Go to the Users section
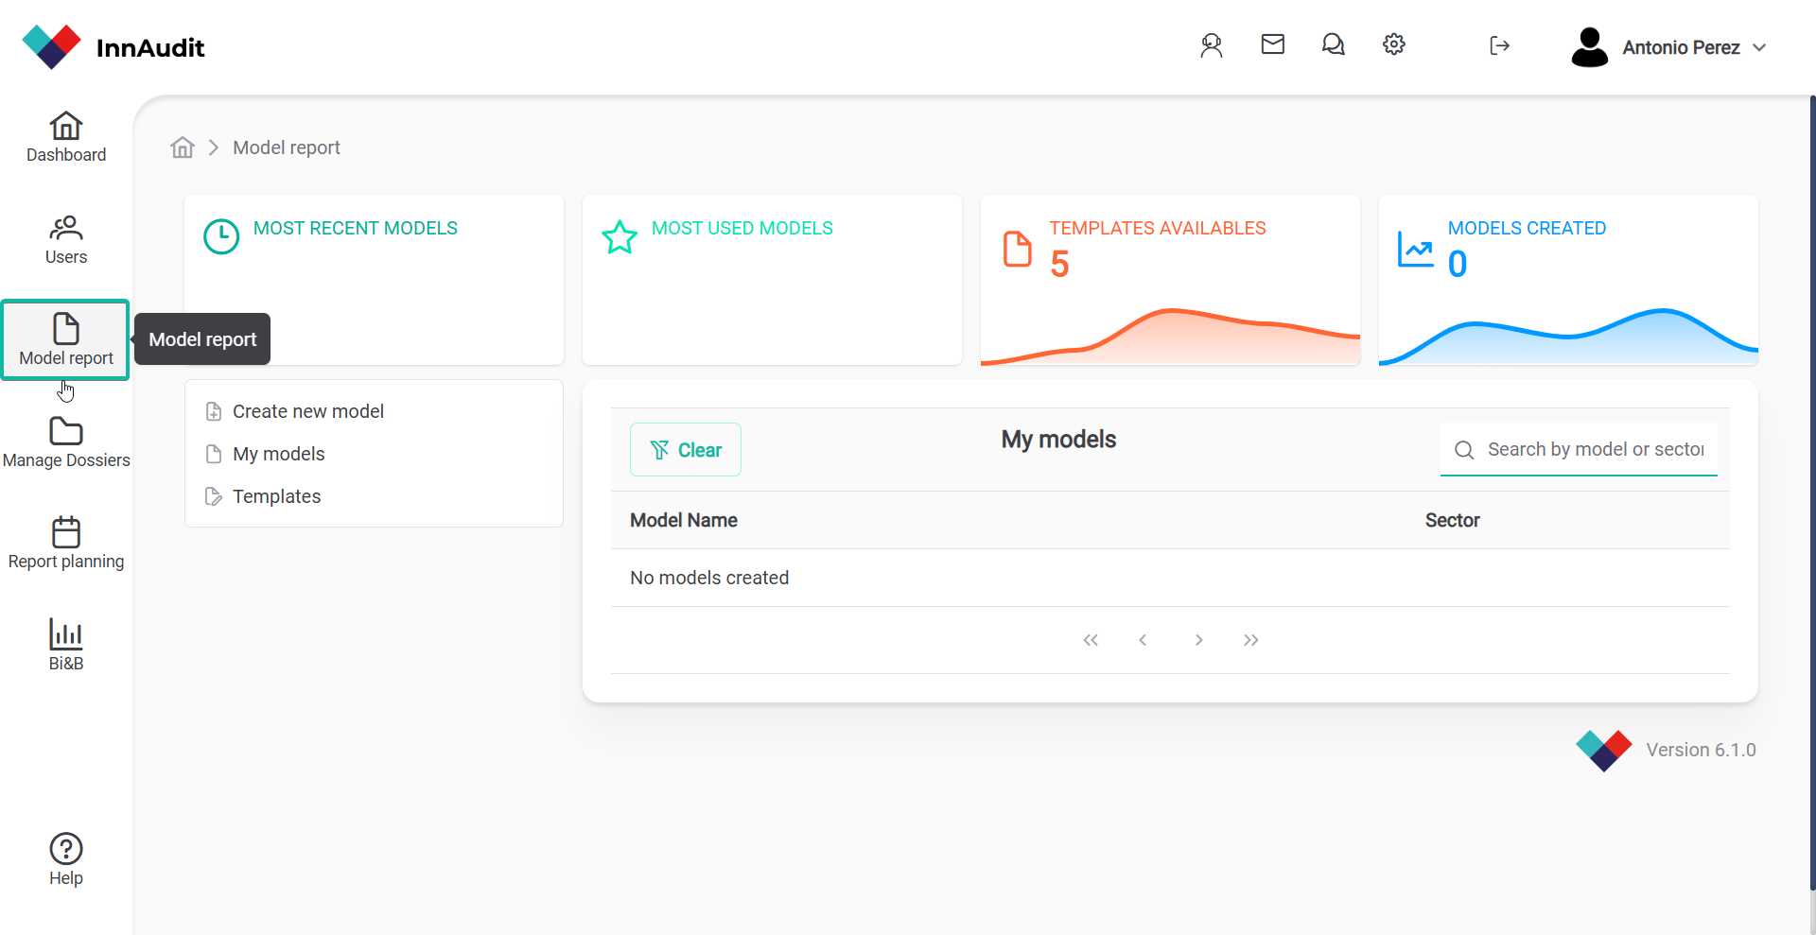 66,239
